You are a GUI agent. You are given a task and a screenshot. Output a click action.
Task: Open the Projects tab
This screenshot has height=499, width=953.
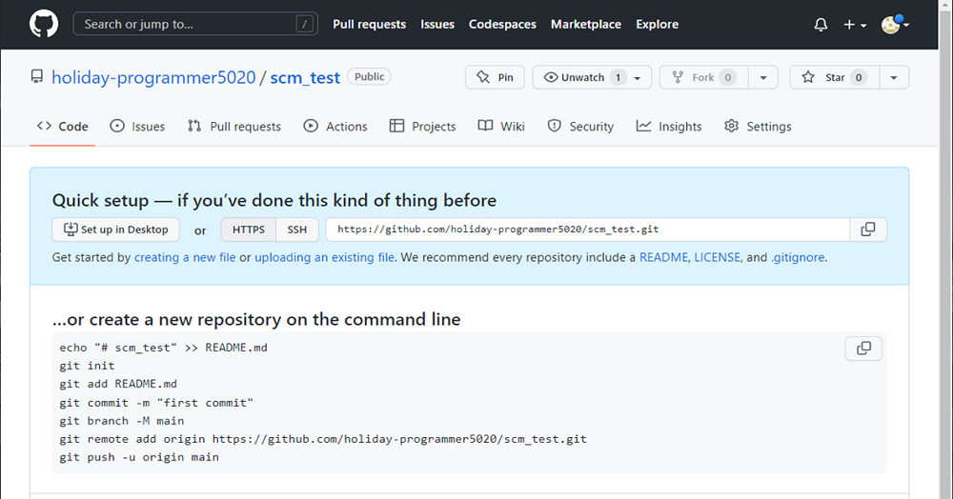[x=422, y=127]
